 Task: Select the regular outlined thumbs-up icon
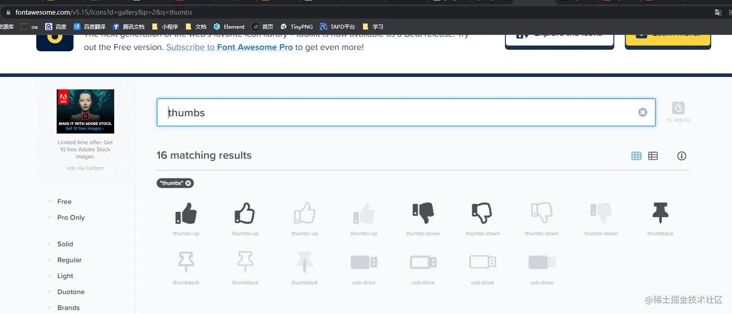tap(245, 213)
